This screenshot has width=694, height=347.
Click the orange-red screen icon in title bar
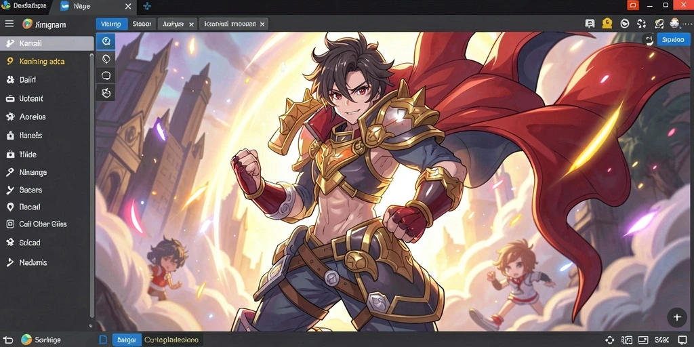tap(633, 5)
